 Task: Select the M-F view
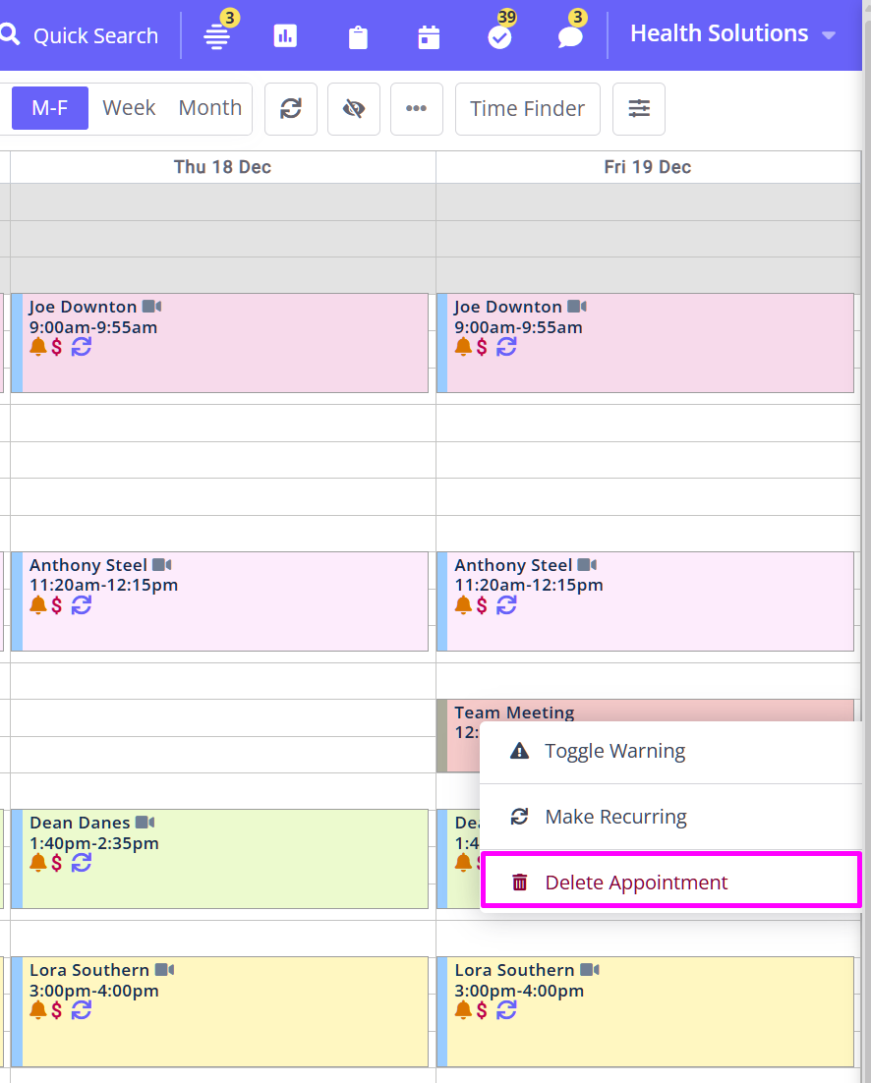click(x=50, y=108)
